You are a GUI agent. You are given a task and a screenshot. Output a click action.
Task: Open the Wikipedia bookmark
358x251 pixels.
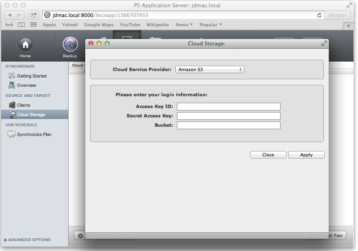pyautogui.click(x=157, y=25)
